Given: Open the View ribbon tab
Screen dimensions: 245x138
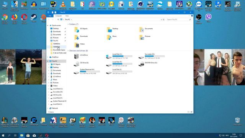Looking at the screenshot, I should click(67, 16).
